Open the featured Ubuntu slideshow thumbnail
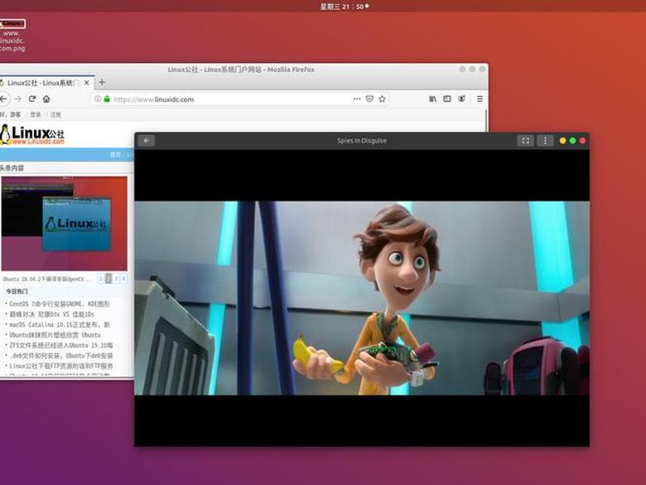This screenshot has width=646, height=485. (65, 224)
